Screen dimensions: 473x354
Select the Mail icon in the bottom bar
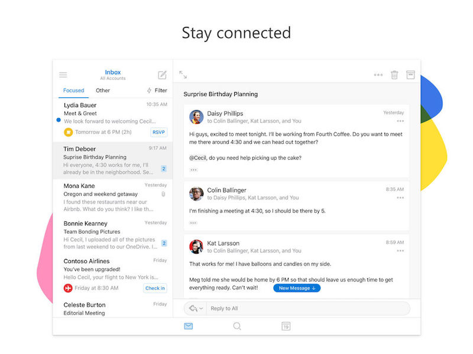(188, 326)
